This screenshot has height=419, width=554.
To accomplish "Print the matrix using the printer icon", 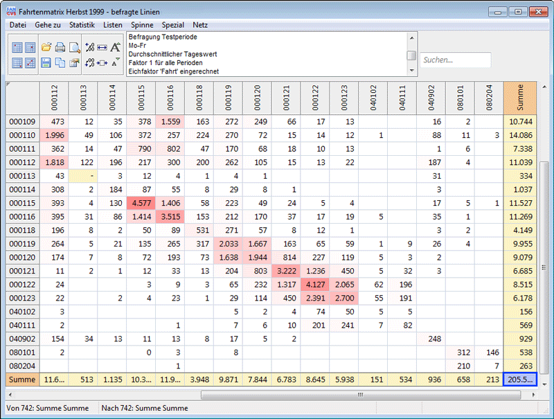I will click(x=60, y=47).
